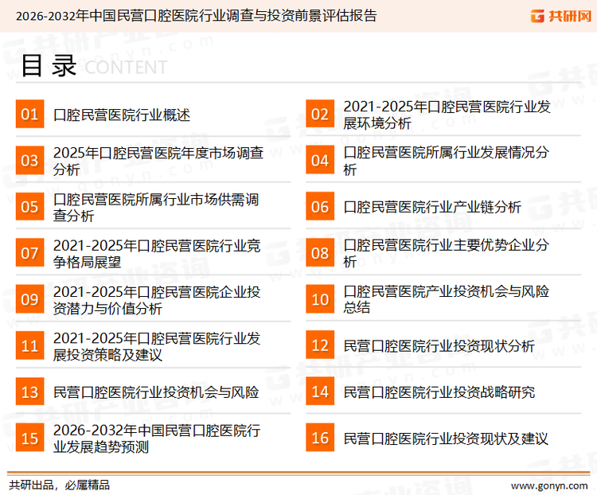Select chapter 口腔民营医院所属行业市场供需调查分析
Viewport: 597px width, 495px height.
[156, 207]
